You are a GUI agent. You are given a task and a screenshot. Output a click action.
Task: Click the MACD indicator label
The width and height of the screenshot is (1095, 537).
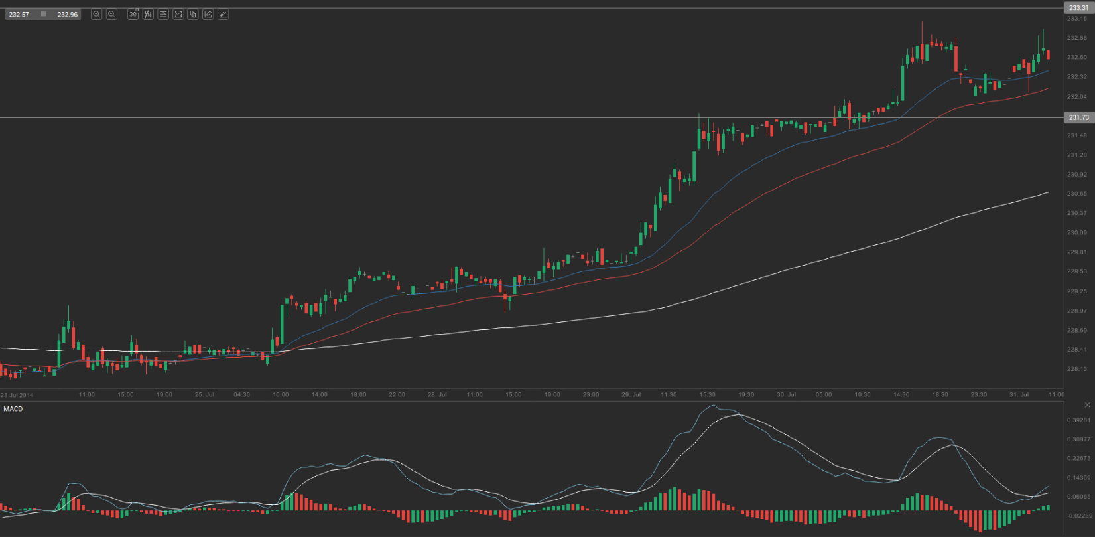tap(13, 409)
